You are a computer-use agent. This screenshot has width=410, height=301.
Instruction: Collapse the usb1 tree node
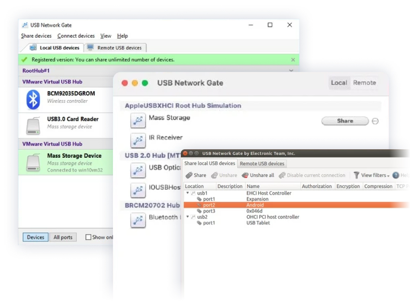(x=187, y=193)
